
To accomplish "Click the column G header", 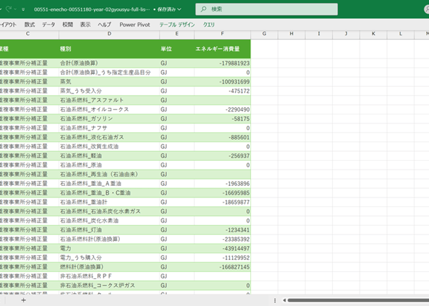I will coord(264,34).
